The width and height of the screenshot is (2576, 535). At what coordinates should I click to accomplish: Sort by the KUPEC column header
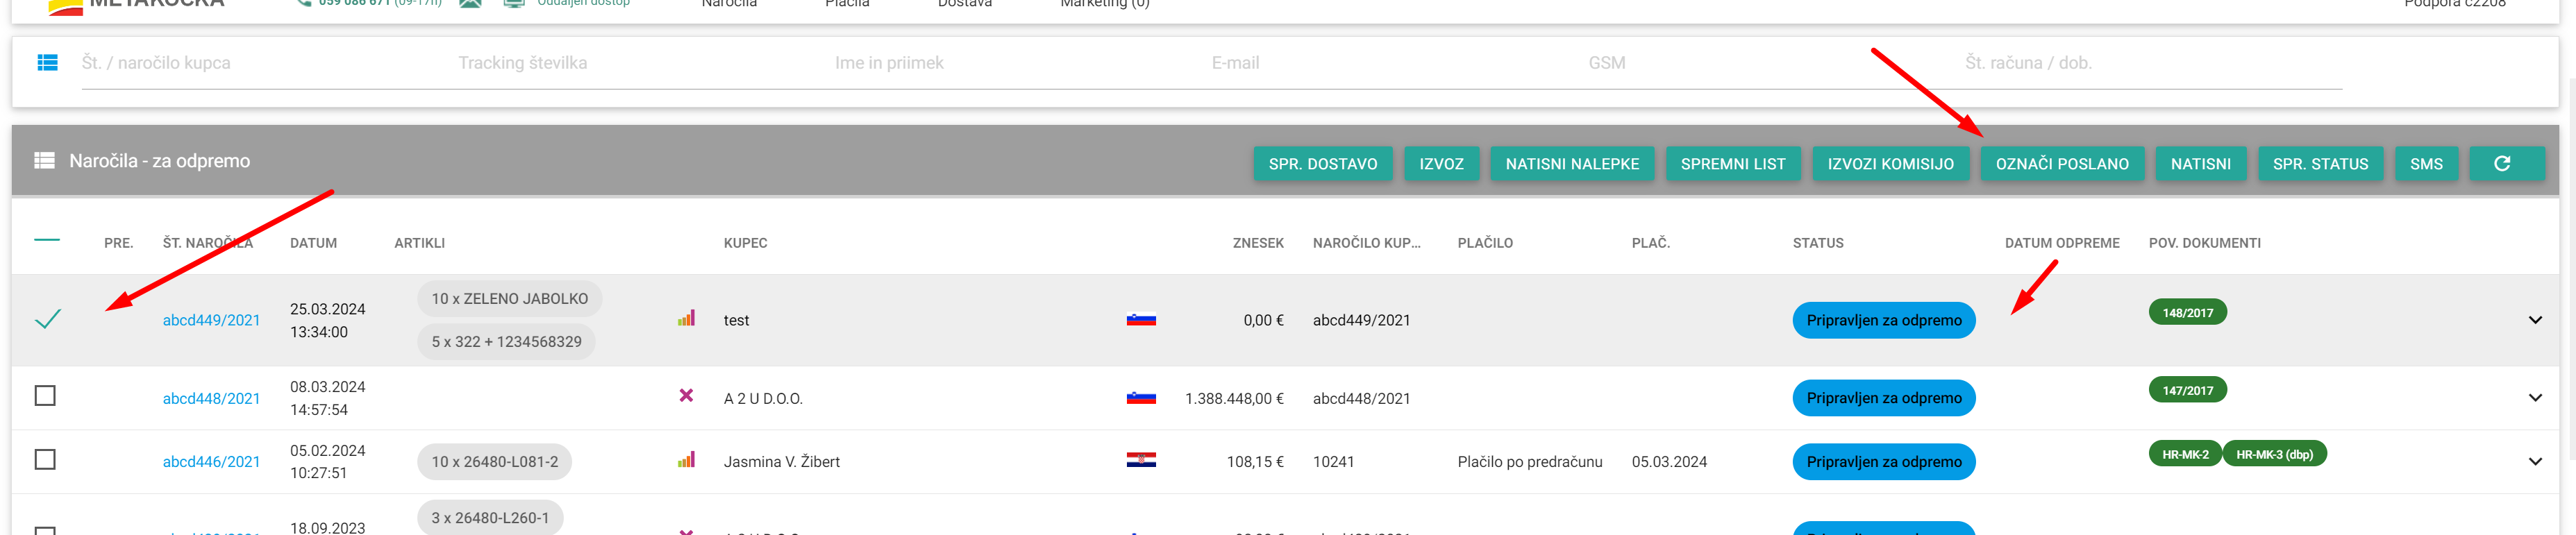pyautogui.click(x=745, y=243)
